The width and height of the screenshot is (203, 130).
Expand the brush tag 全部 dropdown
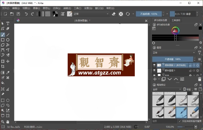tap(167, 89)
